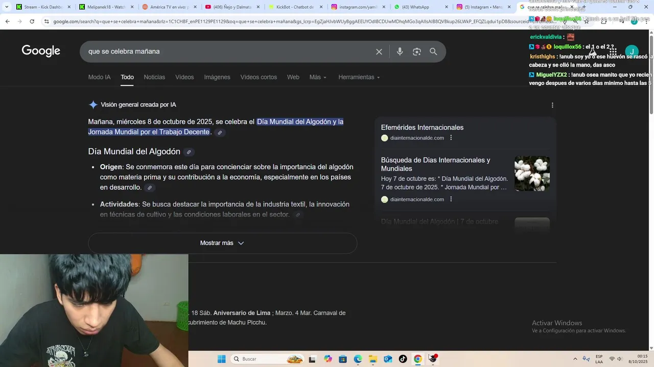654x367 pixels.
Task: Open Outlook from the taskbar
Action: (x=388, y=359)
